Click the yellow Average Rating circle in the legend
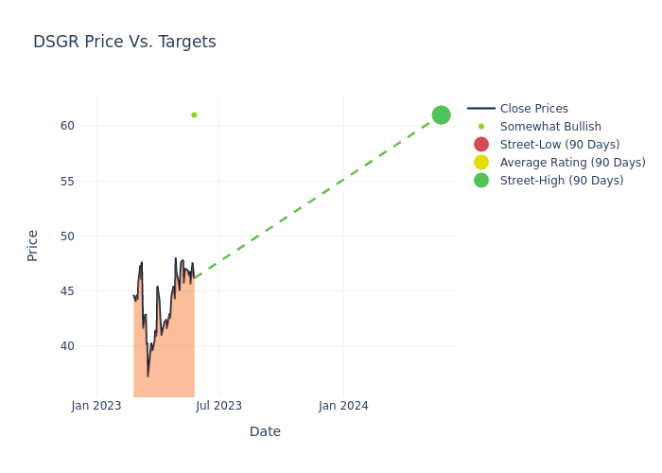 click(481, 163)
